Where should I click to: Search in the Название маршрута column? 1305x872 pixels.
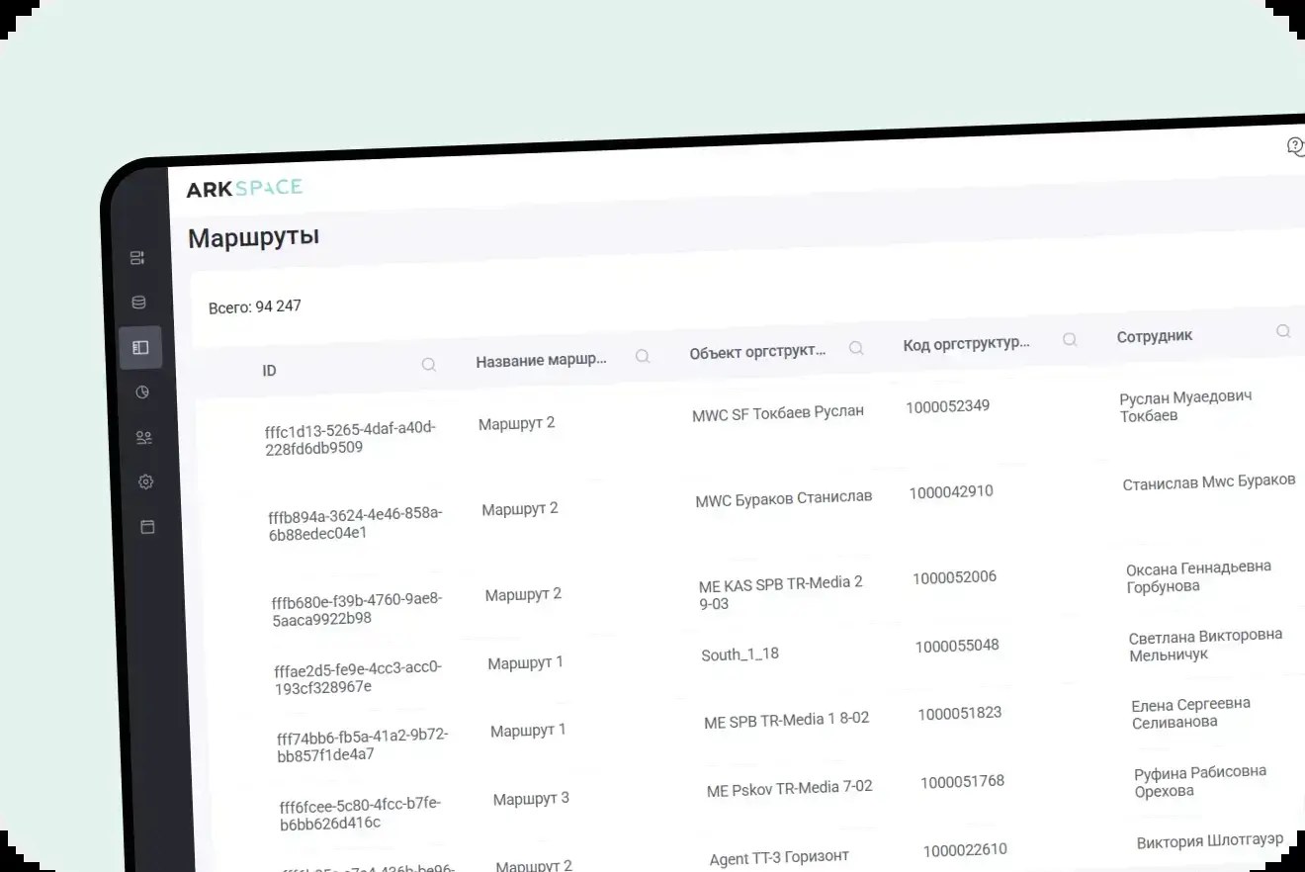(x=643, y=356)
